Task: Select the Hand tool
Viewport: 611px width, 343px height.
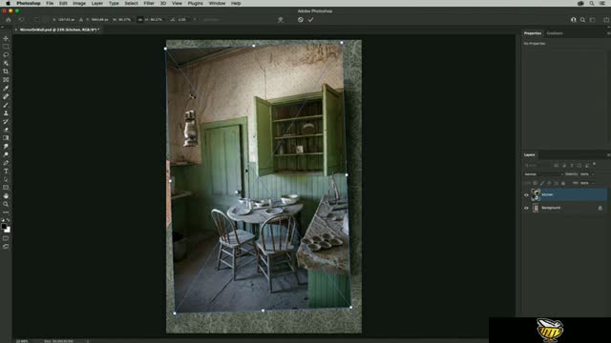Action: [6, 196]
